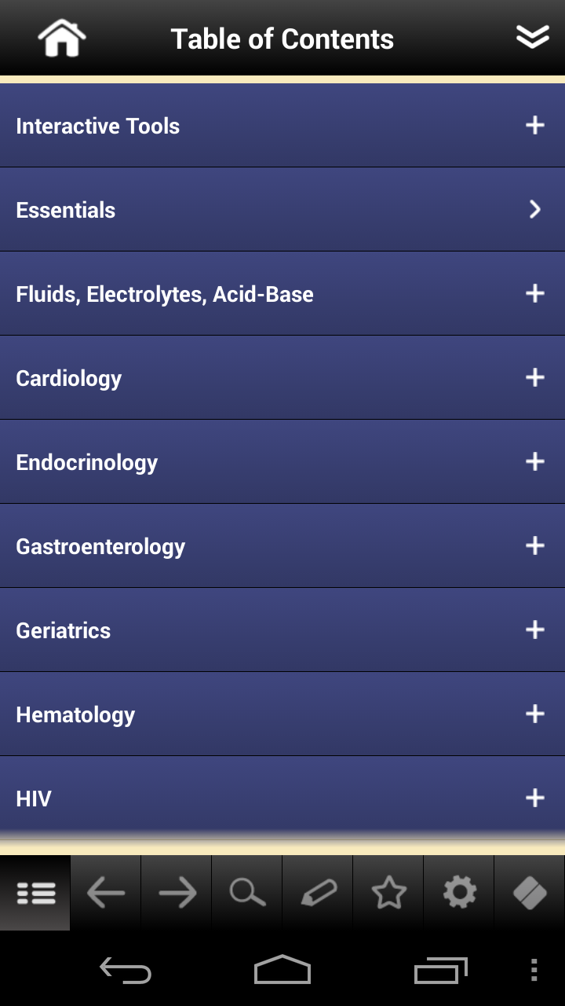Go forward using the right arrow icon
565x1006 pixels.
pyautogui.click(x=177, y=893)
